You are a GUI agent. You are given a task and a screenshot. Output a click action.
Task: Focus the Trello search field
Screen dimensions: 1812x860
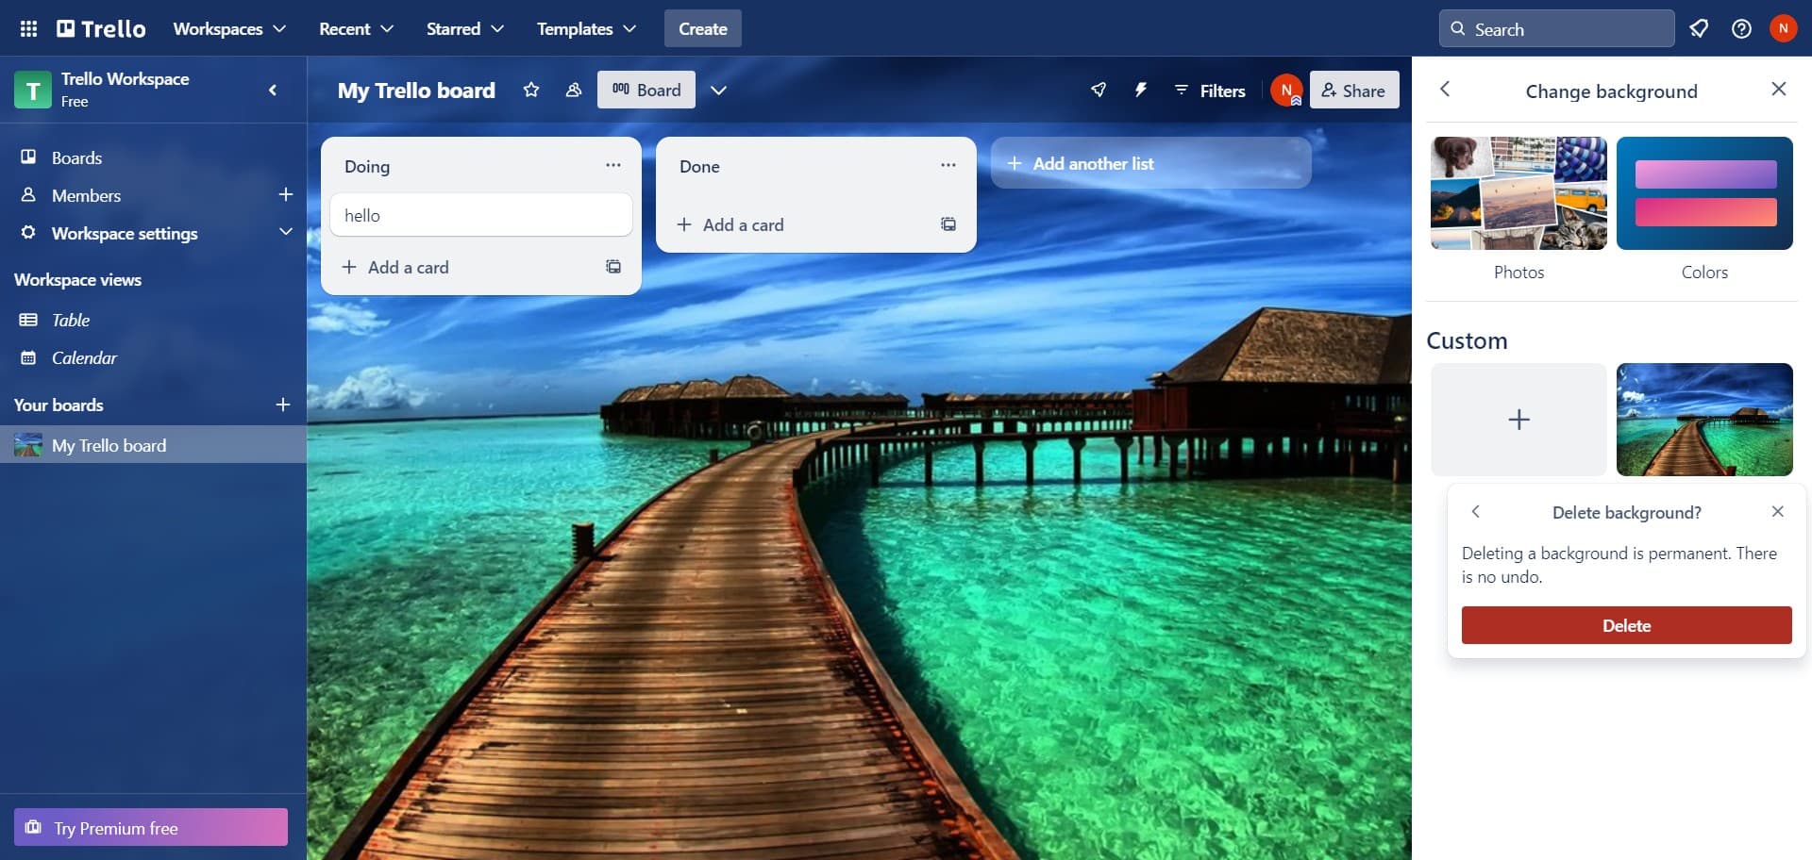coord(1557,28)
